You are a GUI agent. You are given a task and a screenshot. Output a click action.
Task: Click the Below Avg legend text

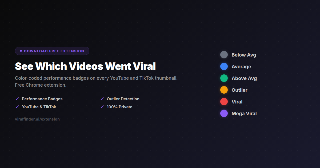(244, 55)
